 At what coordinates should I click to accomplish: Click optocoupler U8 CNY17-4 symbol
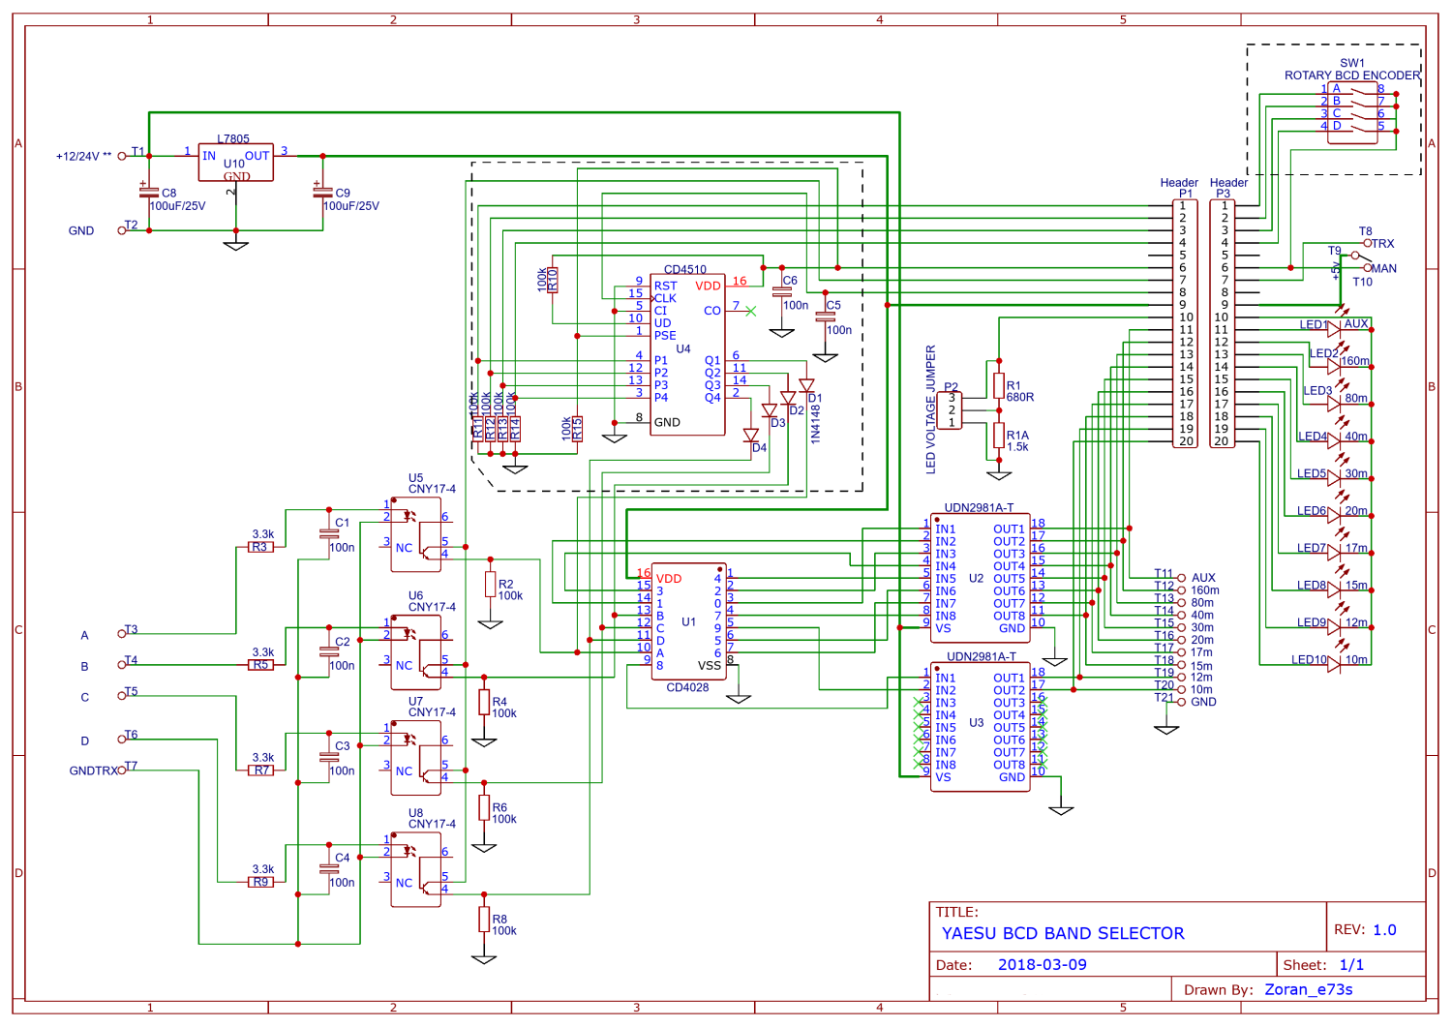pos(416,870)
